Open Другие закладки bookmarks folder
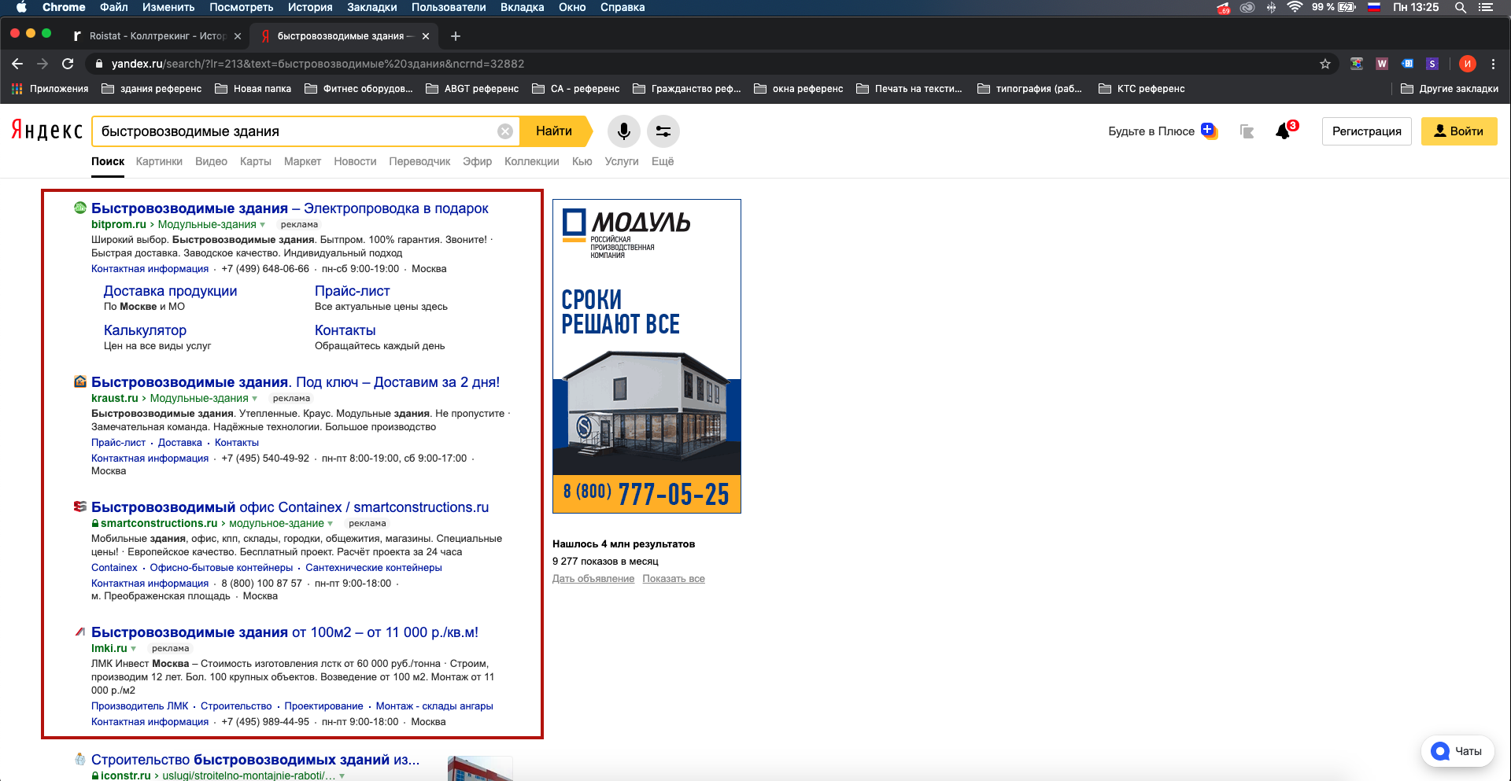1511x781 pixels. (x=1450, y=89)
